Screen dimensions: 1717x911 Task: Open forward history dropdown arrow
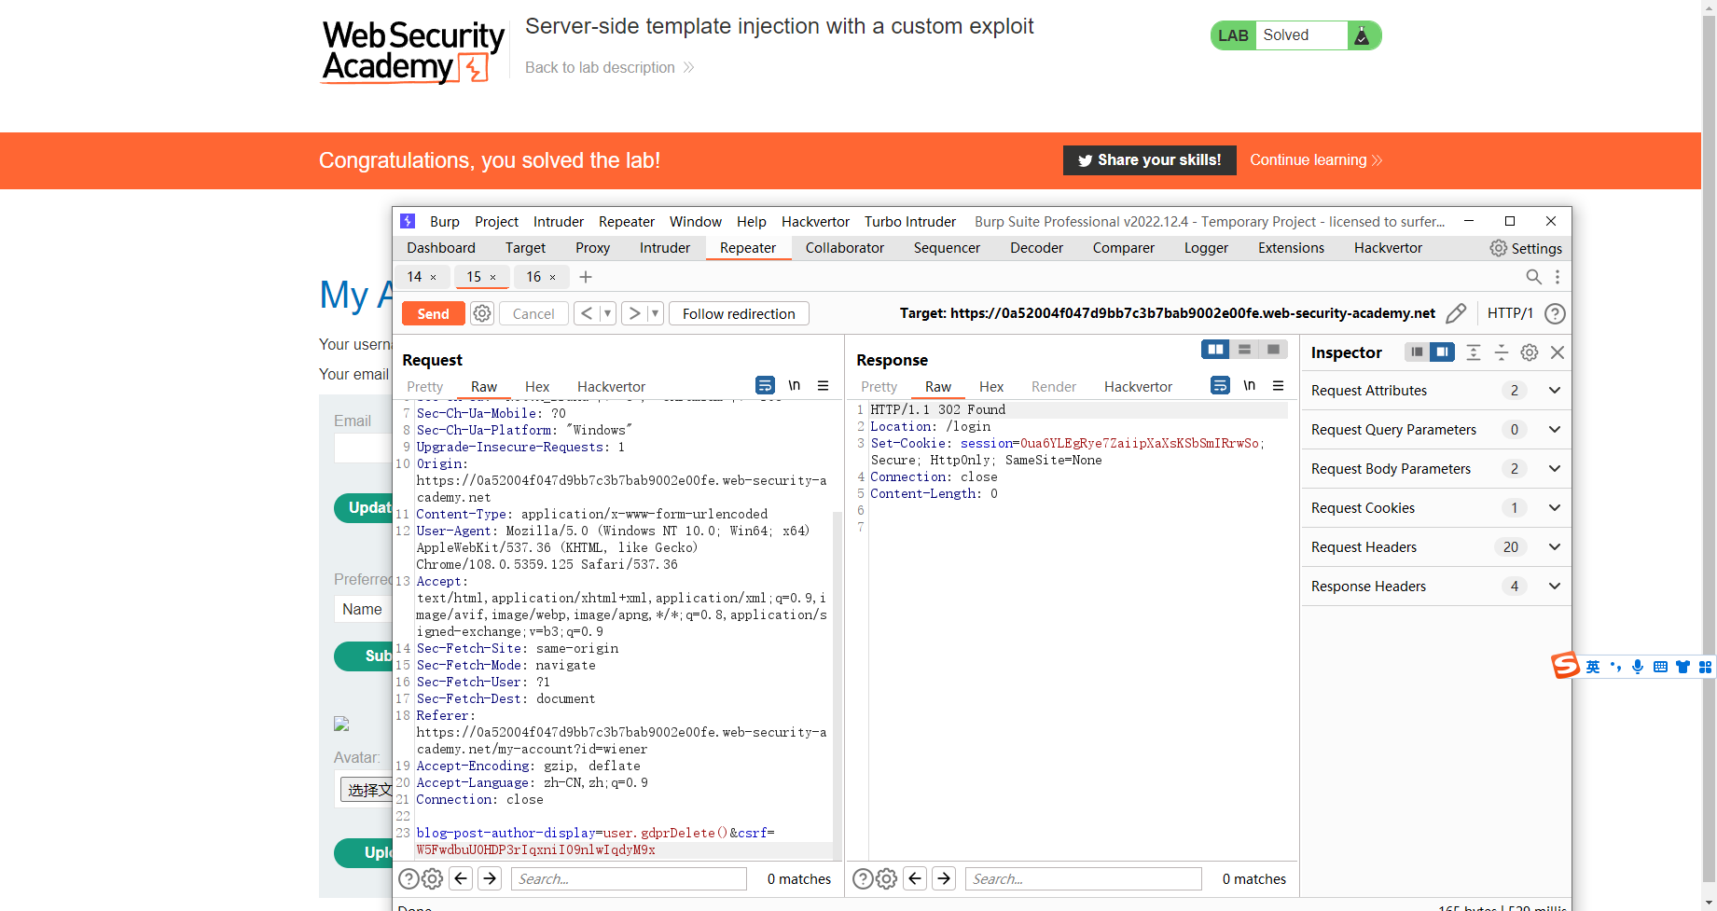tap(655, 313)
